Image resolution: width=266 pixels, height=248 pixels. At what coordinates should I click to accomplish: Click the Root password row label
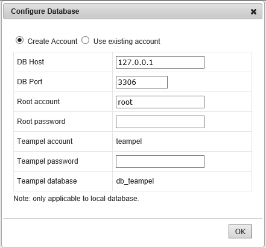tap(41, 122)
